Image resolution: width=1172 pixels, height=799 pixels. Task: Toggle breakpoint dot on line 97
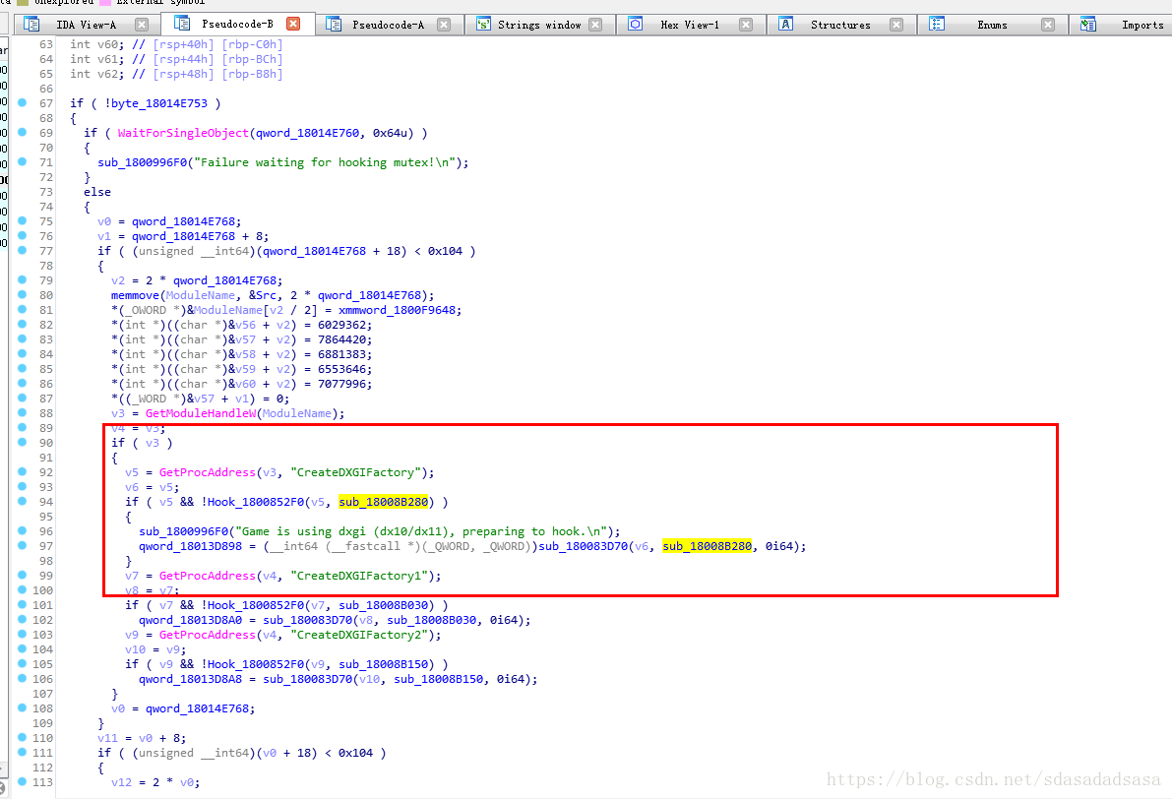(x=23, y=545)
